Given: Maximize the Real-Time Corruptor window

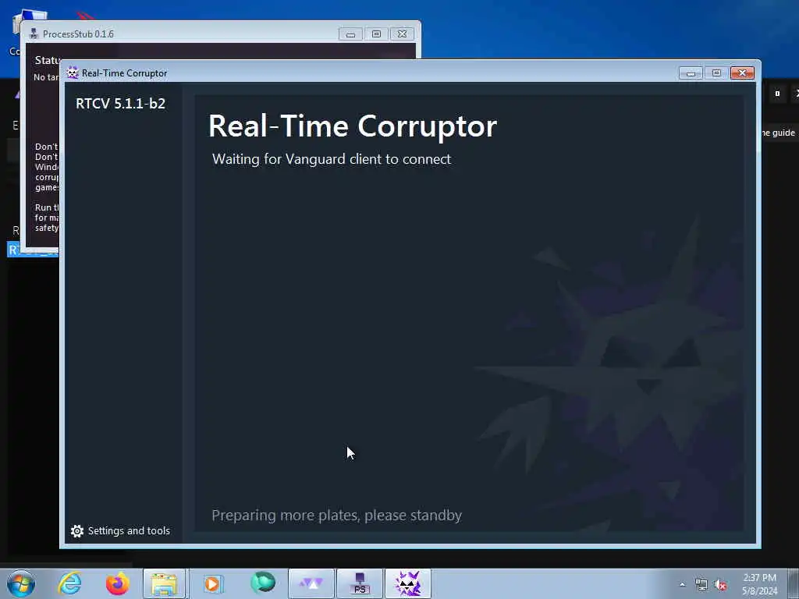Looking at the screenshot, I should (716, 73).
